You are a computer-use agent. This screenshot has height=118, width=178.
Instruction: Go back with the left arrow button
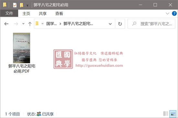tap(6, 24)
